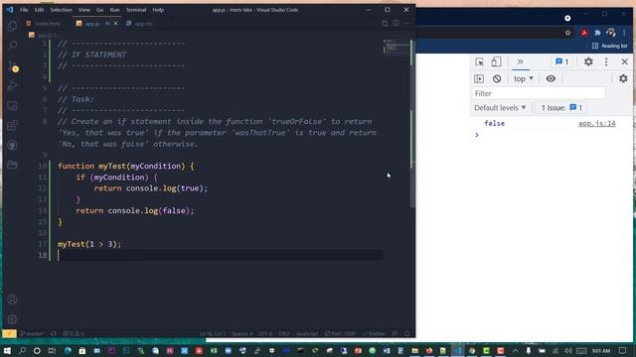Open Source Control view with pending badge
Image resolution: width=636 pixels, height=357 pixels.
[x=13, y=66]
